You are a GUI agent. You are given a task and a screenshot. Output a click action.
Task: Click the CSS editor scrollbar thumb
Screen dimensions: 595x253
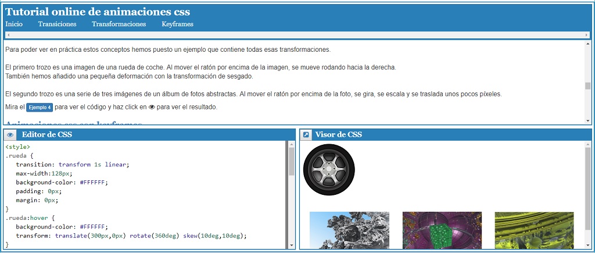[292, 162]
